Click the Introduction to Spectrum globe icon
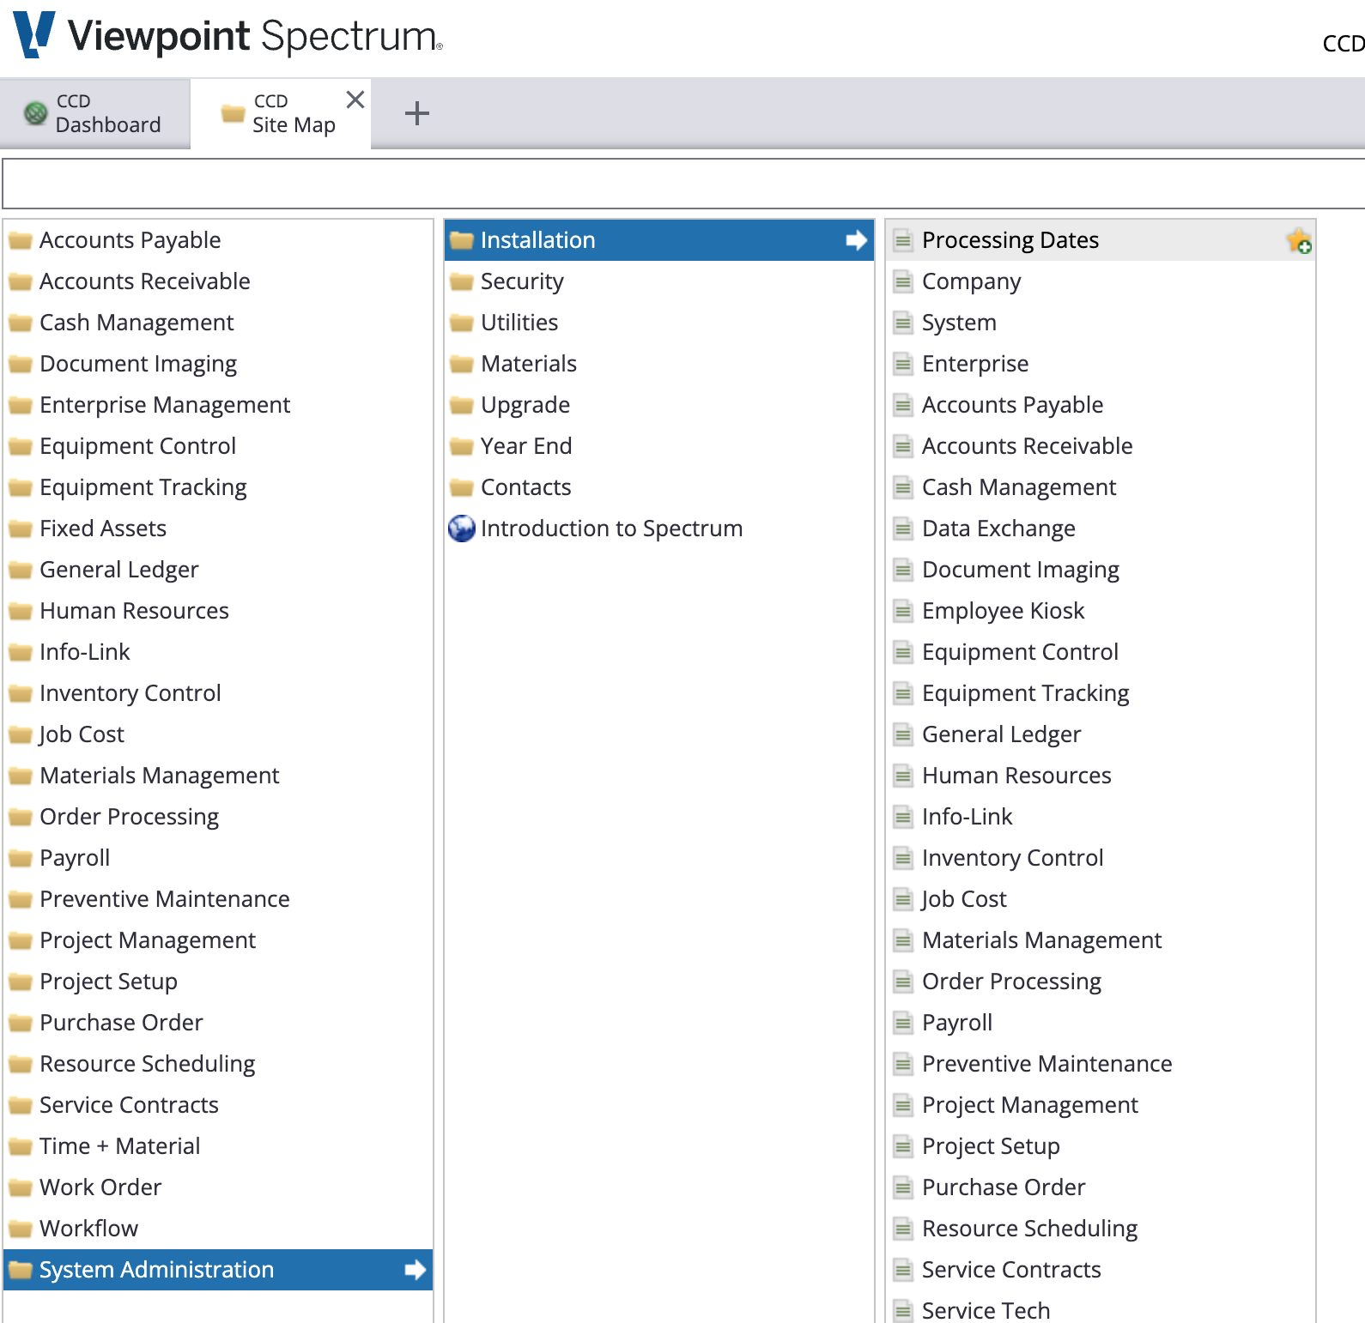The height and width of the screenshot is (1323, 1365). (462, 529)
